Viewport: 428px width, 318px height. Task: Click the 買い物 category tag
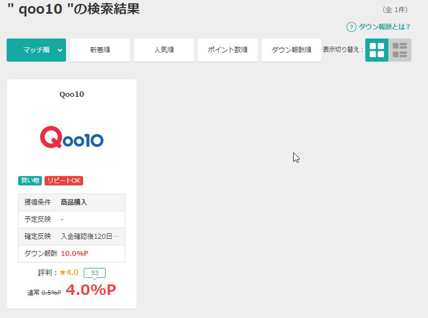point(30,180)
